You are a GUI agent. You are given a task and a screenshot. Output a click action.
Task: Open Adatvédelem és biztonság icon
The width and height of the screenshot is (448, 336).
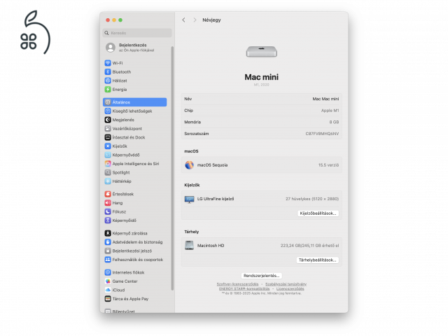point(108,242)
